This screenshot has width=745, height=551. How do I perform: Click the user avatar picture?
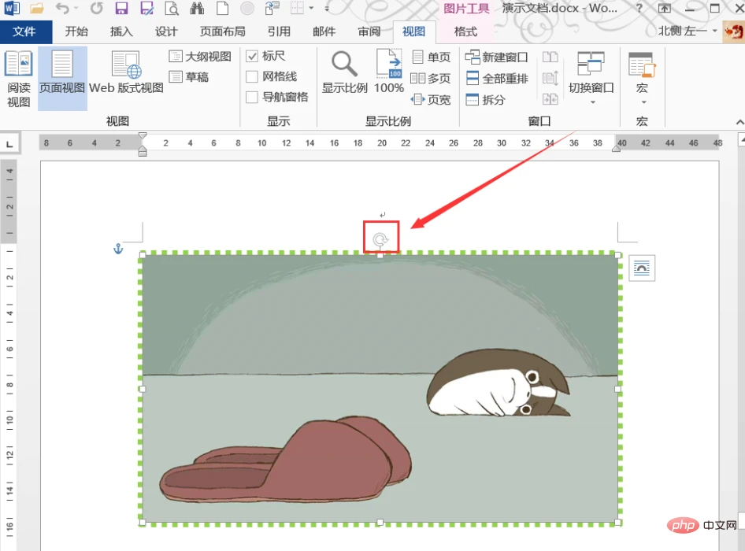click(x=733, y=31)
